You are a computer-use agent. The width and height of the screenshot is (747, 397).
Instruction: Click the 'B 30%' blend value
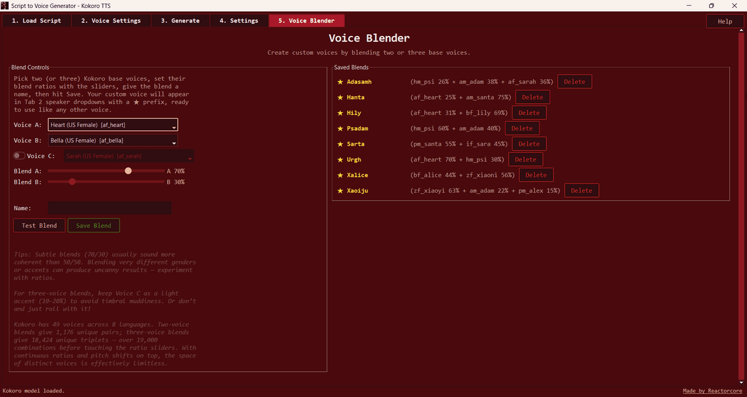point(176,182)
